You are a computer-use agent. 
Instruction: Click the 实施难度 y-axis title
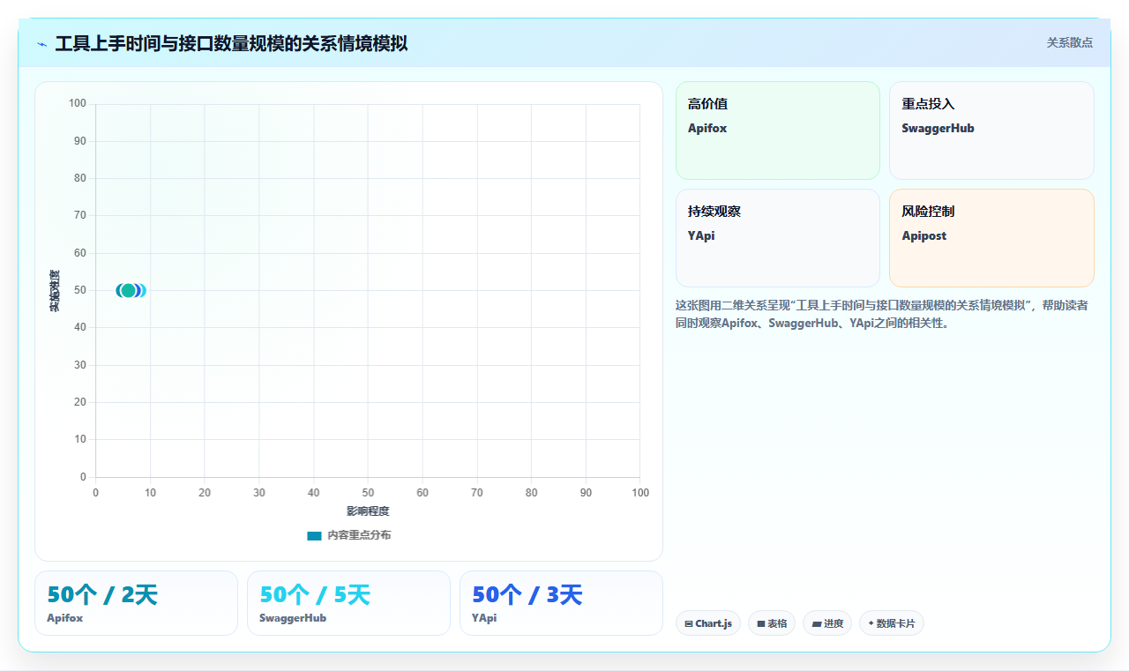tap(55, 291)
